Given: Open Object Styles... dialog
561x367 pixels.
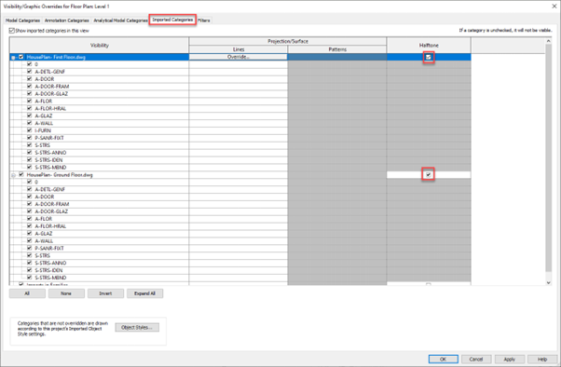Looking at the screenshot, I should [x=137, y=327].
